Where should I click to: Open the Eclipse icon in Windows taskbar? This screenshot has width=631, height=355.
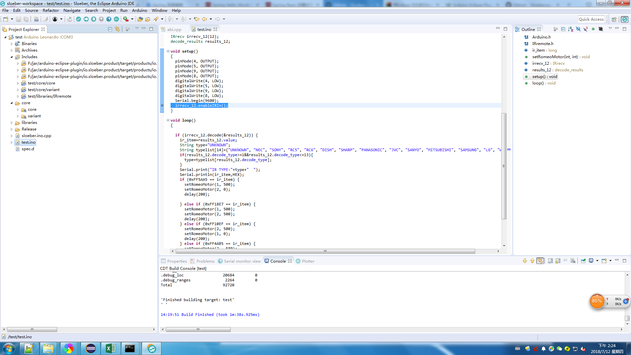90,348
